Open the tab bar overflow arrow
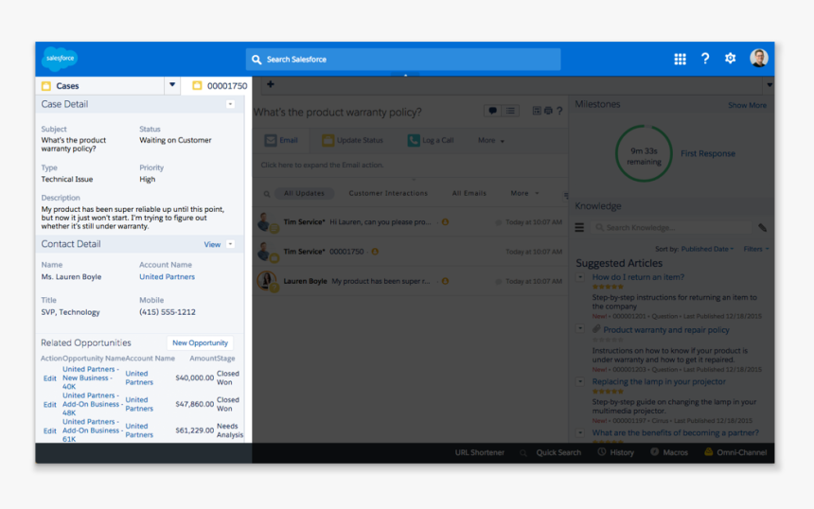Screen dimensions: 814x509 click(x=770, y=84)
